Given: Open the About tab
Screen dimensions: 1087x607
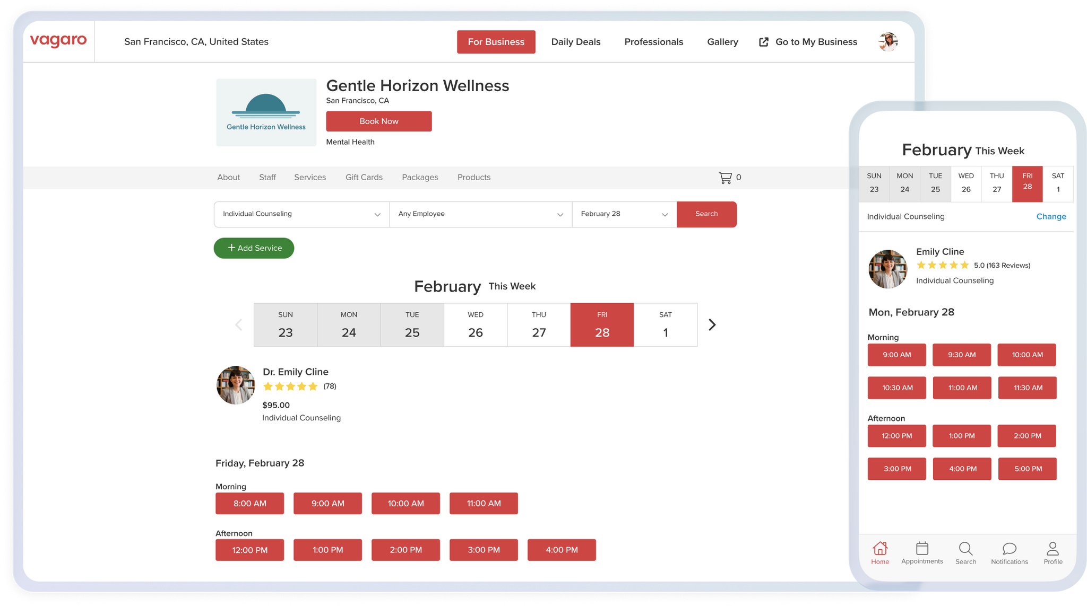Looking at the screenshot, I should [x=228, y=178].
